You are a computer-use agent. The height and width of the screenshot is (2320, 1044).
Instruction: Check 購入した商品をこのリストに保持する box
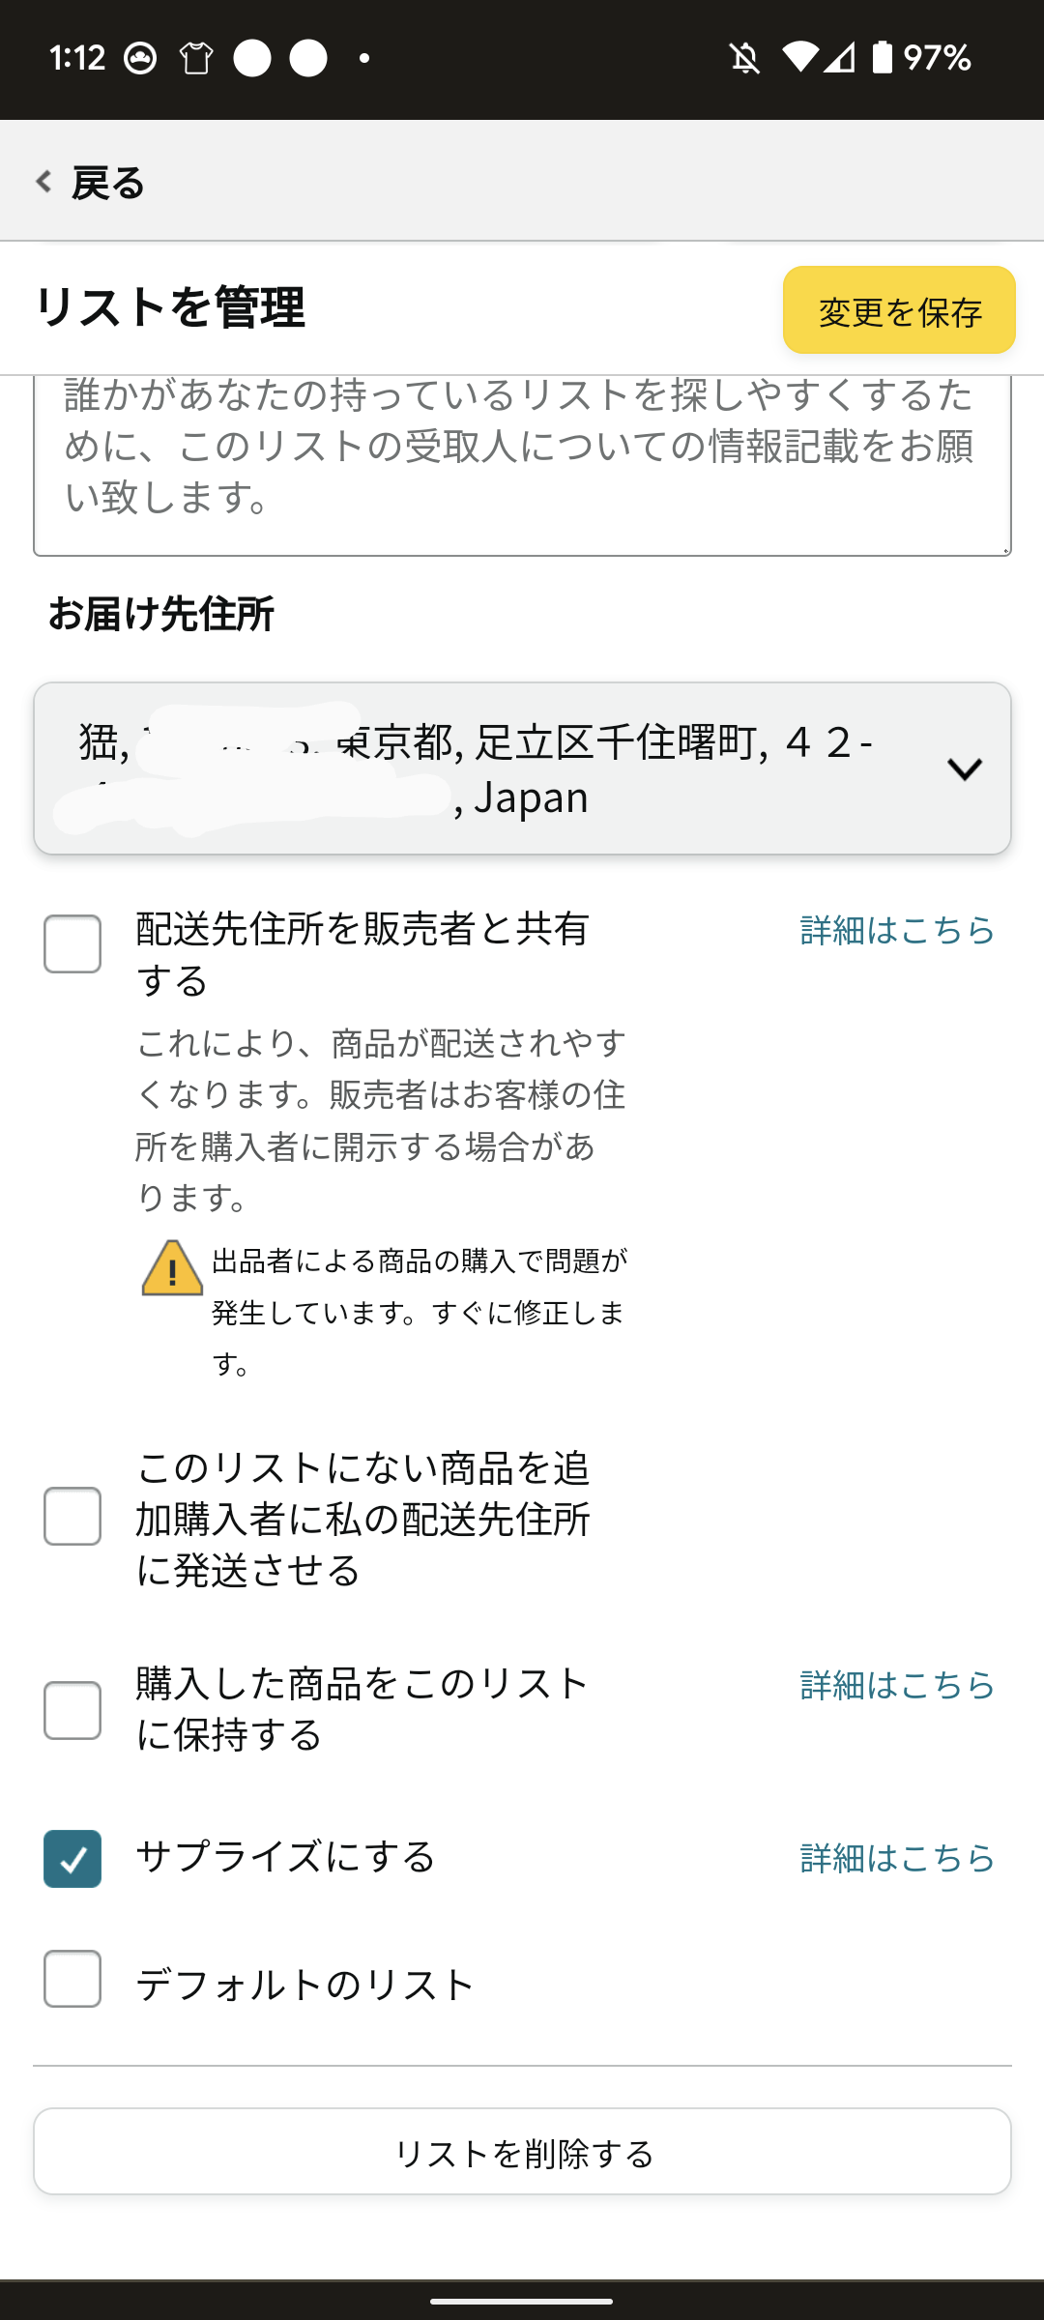72,1710
